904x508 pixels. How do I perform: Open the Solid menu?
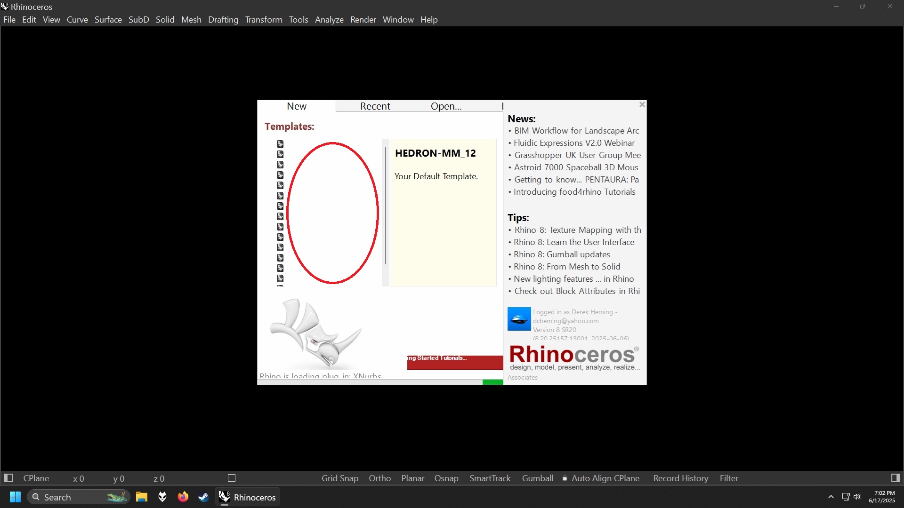165,20
